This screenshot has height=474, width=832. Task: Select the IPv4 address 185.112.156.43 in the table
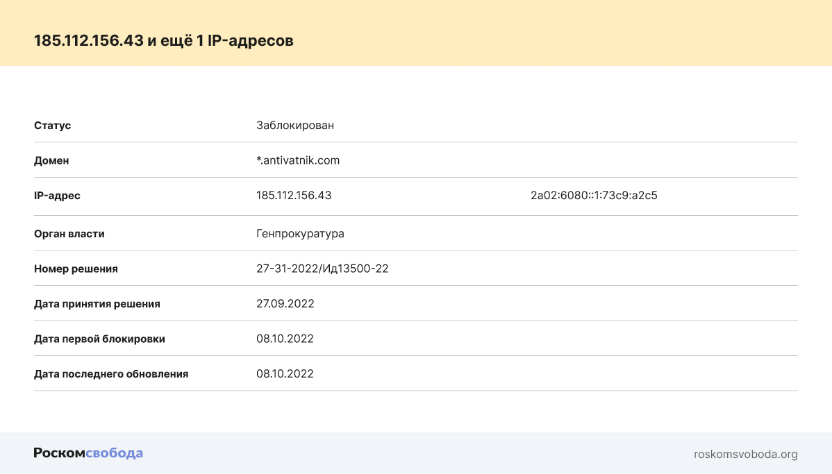pyautogui.click(x=294, y=196)
